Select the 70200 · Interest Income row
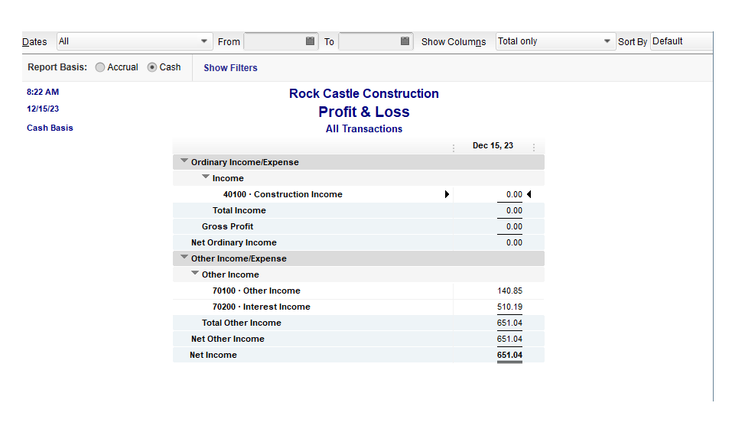 [x=359, y=307]
